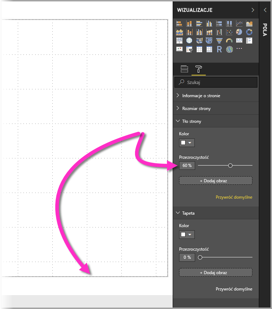This screenshot has height=309, width=272.
Task: Select the globe map visual
Action: [x=189, y=40]
